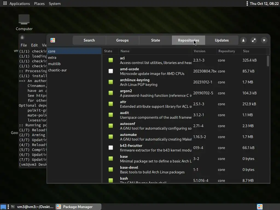280x210 pixels.
Task: Select the Repositories tab
Action: click(188, 40)
